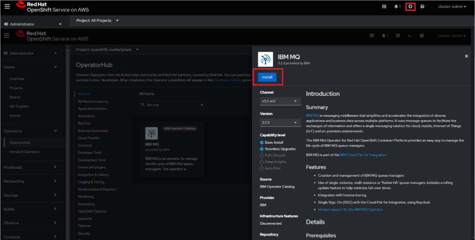Click the Auto Pilot capability circle
Image resolution: width=475 pixels, height=240 pixels.
click(262, 168)
